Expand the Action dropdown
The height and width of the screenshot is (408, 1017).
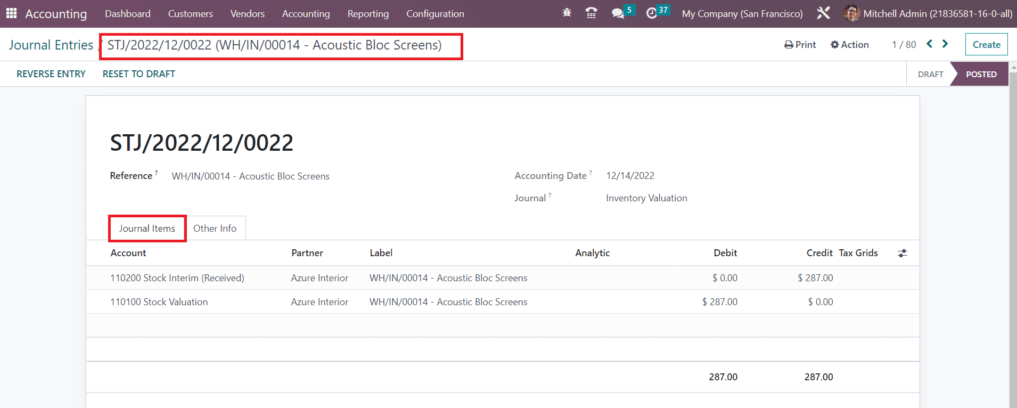coord(849,45)
